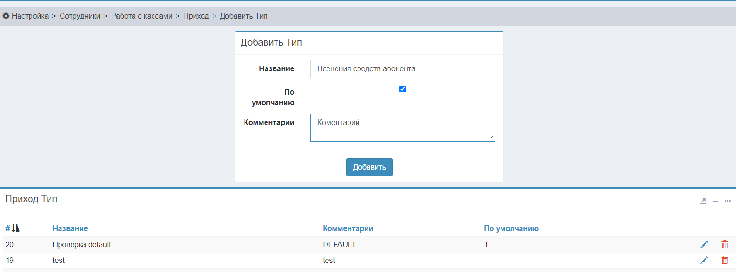Open the three-dots menu of Приход Тип panel
Screen dimensions: 736x272
point(727,201)
